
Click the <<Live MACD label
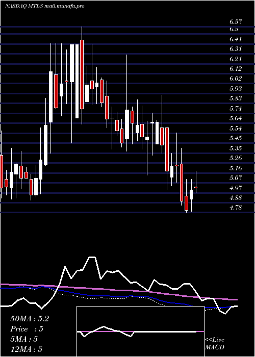[215, 344]
